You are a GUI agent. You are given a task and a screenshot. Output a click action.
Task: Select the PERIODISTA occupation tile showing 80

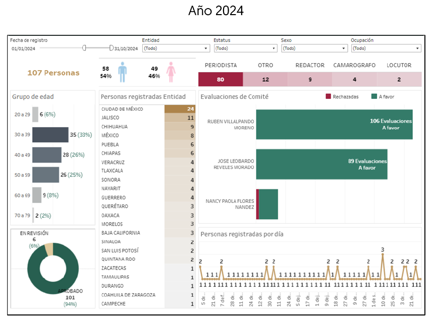point(221,79)
